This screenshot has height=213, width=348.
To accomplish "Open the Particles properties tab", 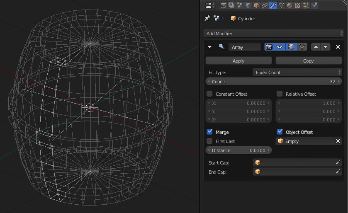I will pos(306,5).
